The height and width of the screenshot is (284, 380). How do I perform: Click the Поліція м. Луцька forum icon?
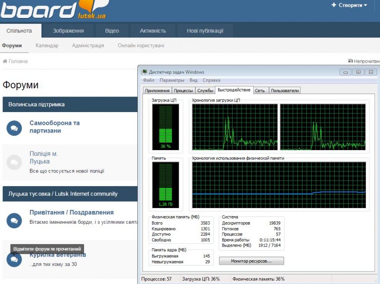14,162
